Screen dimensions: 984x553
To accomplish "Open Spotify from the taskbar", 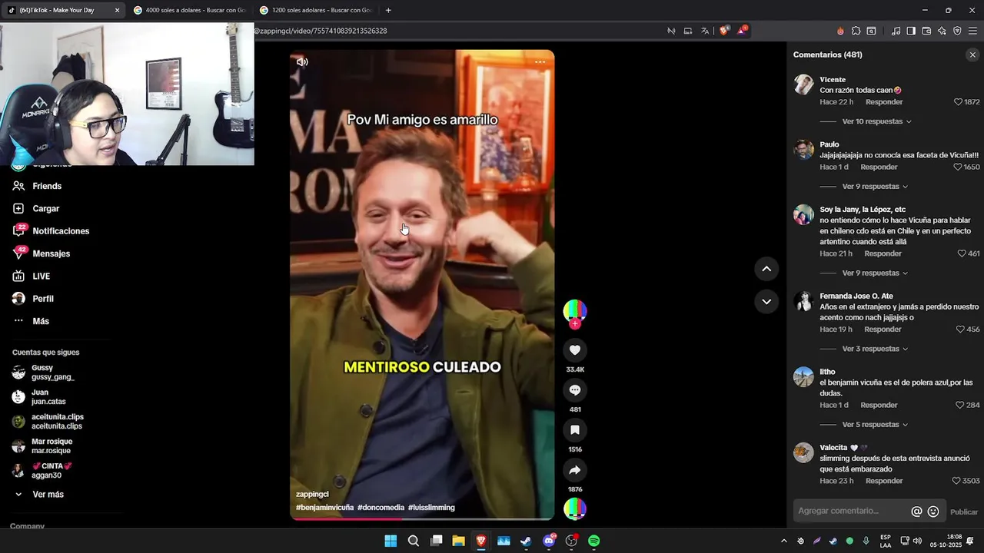I will pos(594,541).
